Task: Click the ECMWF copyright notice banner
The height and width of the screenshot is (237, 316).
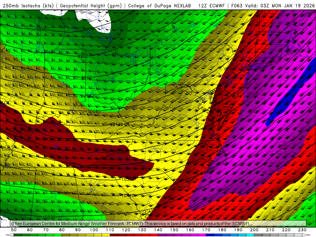Action: 158,224
